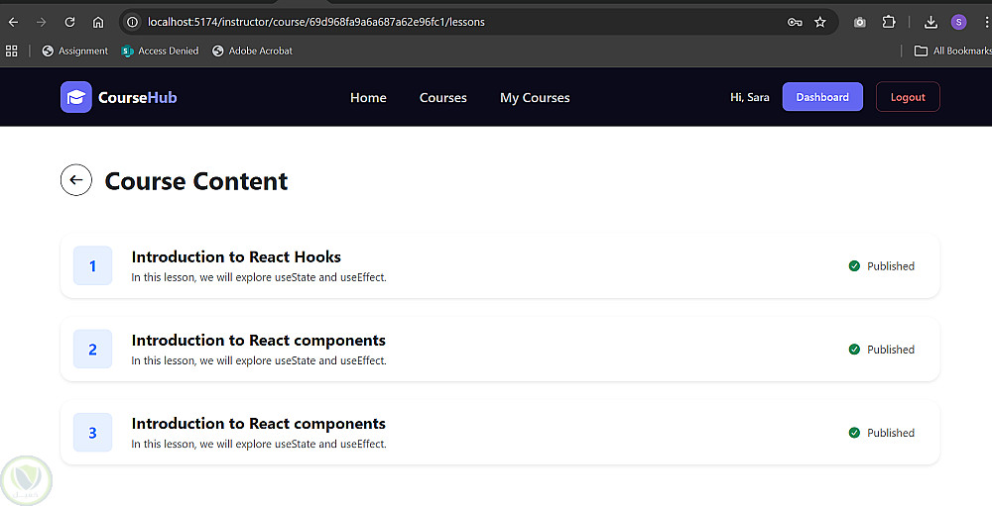Open the apps grid in bookmarks bar
Screen dimensions: 992x506
11,51
